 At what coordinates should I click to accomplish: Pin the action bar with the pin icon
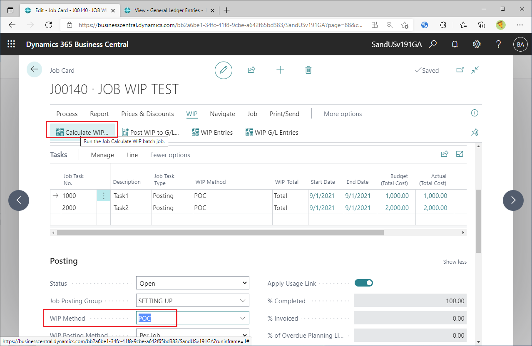(x=475, y=132)
